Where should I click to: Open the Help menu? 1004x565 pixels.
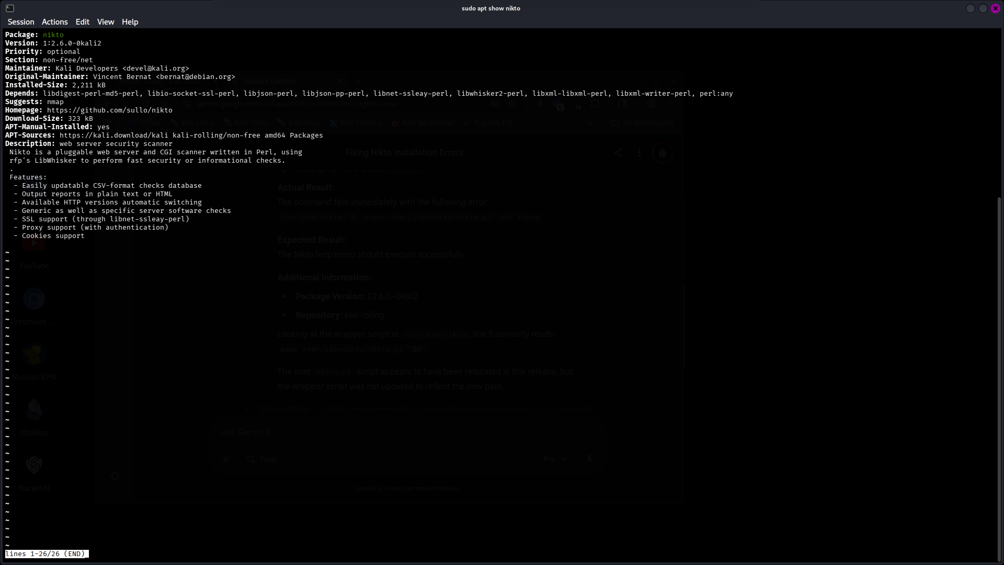tap(130, 22)
